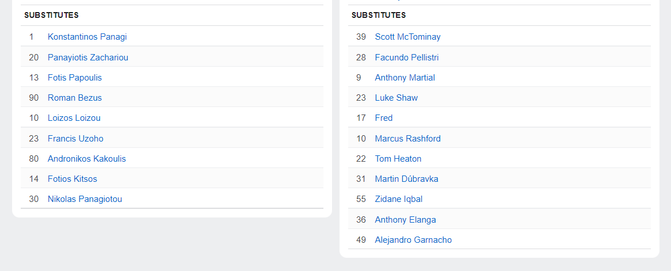Select Marcus Rashford from the list

[x=407, y=139]
